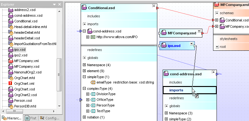Select the imports row in cond-address.xsd
Image resolution: width=249 pixels, height=121 pixels.
click(x=190, y=90)
